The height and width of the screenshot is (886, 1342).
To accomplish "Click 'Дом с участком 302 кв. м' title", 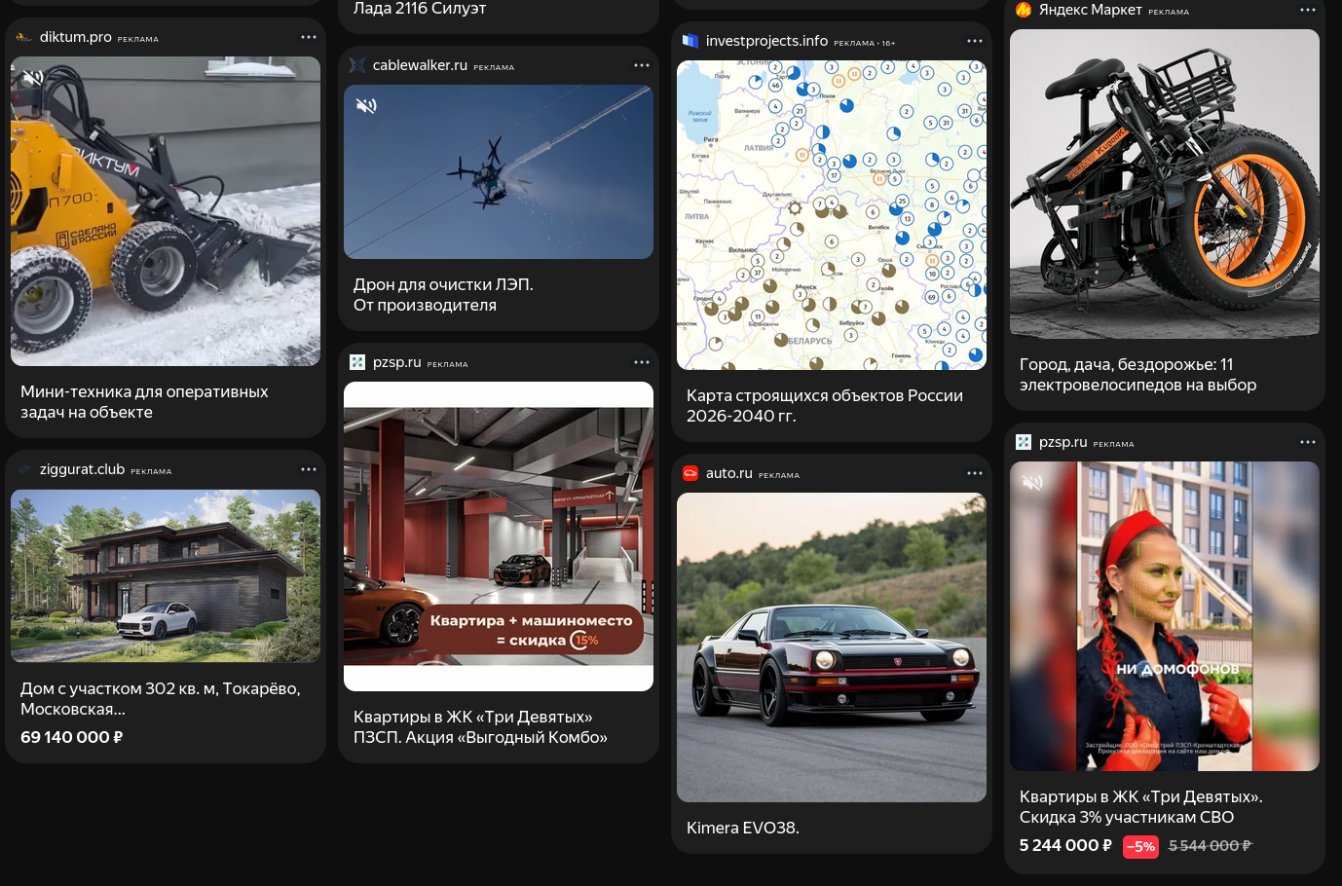I will pyautogui.click(x=161, y=698).
